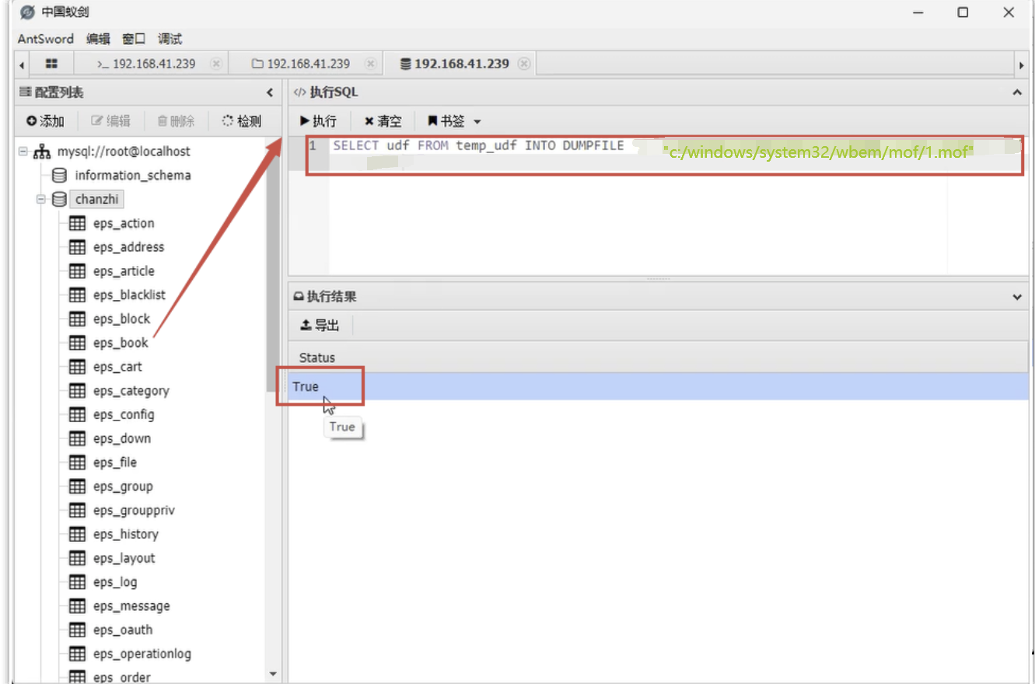Click the eps_address table icon
The width and height of the screenshot is (1035, 684).
[x=78, y=247]
